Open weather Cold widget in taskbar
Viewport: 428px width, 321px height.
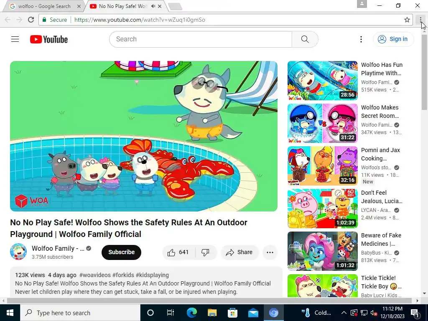click(x=316, y=313)
